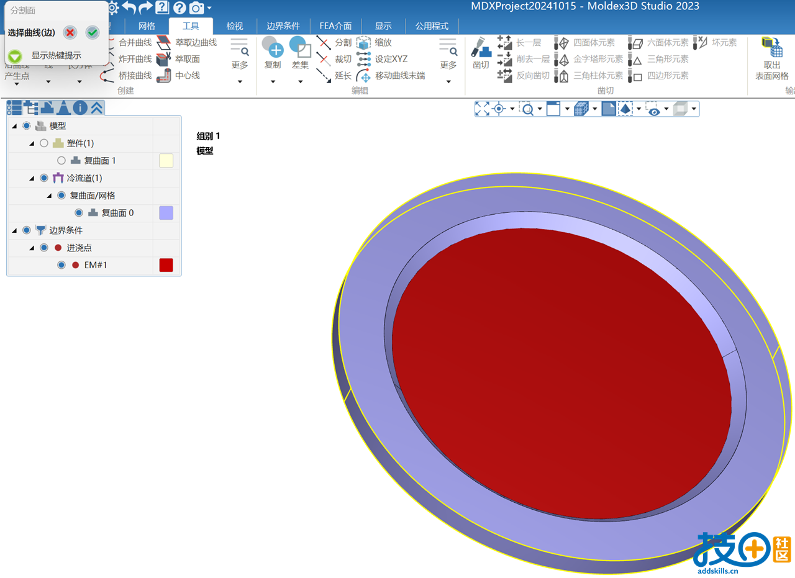Open the dropdown arrow under 产生点

(x=17, y=84)
